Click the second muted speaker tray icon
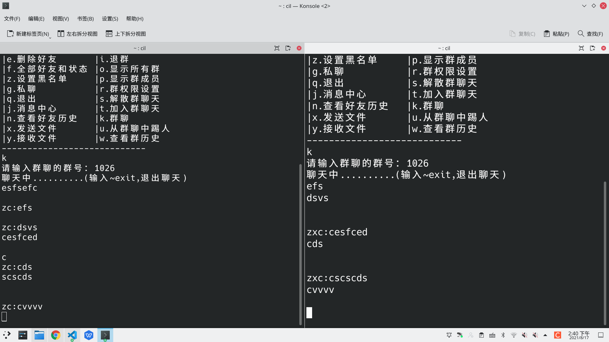The height and width of the screenshot is (342, 609). tap(535, 335)
